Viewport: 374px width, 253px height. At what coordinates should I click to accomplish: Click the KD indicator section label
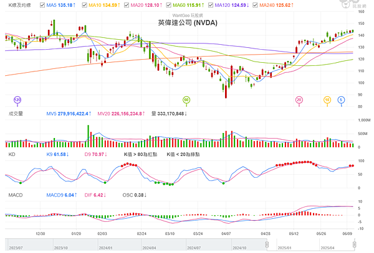point(12,155)
